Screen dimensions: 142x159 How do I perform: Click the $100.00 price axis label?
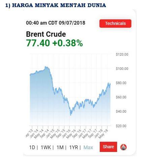(x=122, y=69)
